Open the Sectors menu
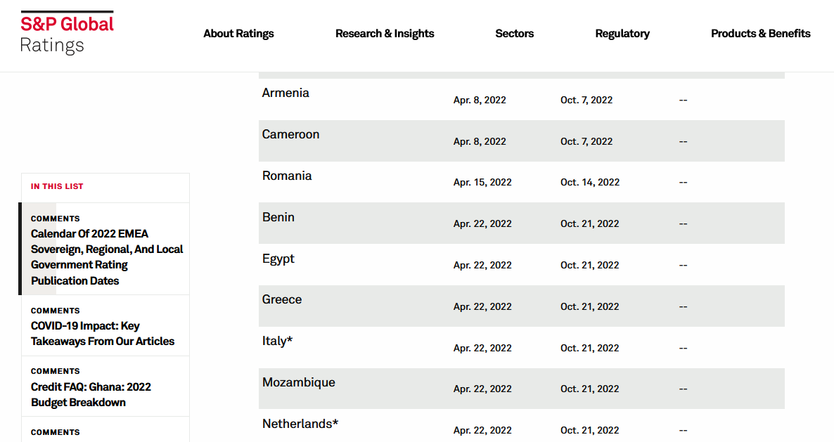This screenshot has height=442, width=834. [x=514, y=34]
